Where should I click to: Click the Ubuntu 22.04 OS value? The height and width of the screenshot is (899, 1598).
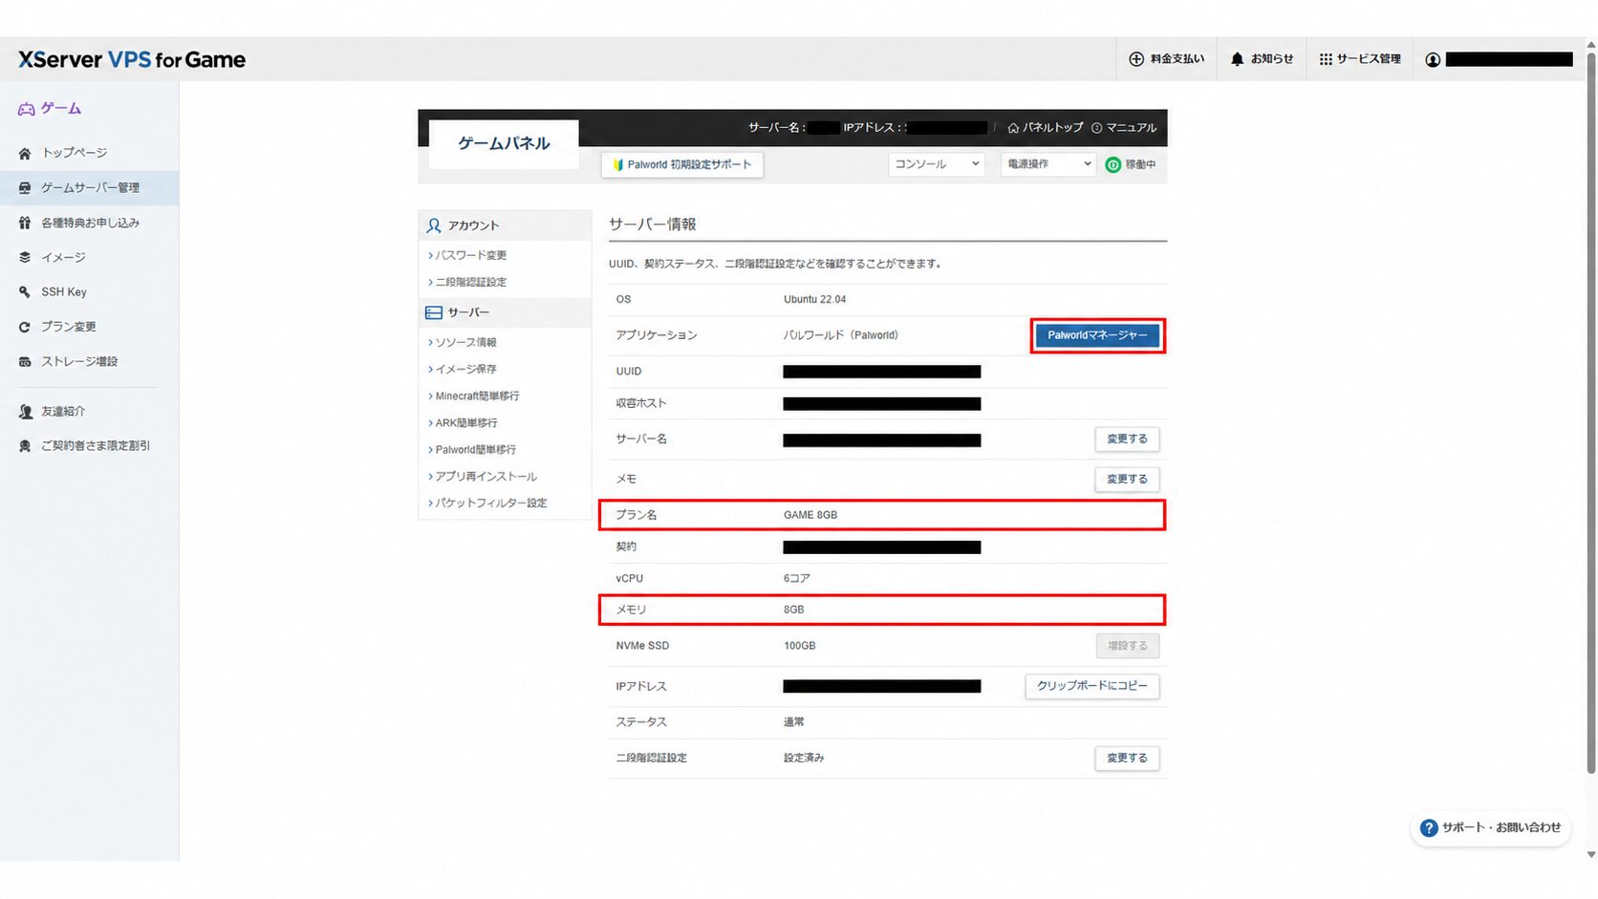[814, 299]
